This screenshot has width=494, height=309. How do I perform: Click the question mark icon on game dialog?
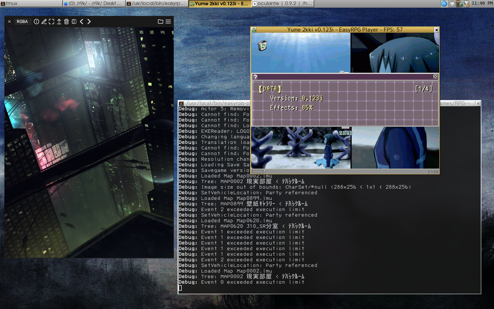pyautogui.click(x=255, y=77)
